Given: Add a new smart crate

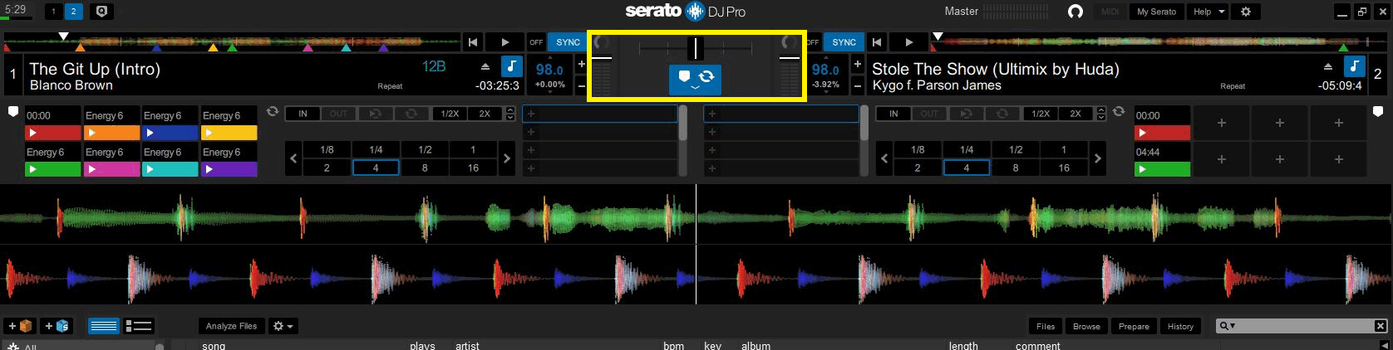Looking at the screenshot, I should 57,326.
